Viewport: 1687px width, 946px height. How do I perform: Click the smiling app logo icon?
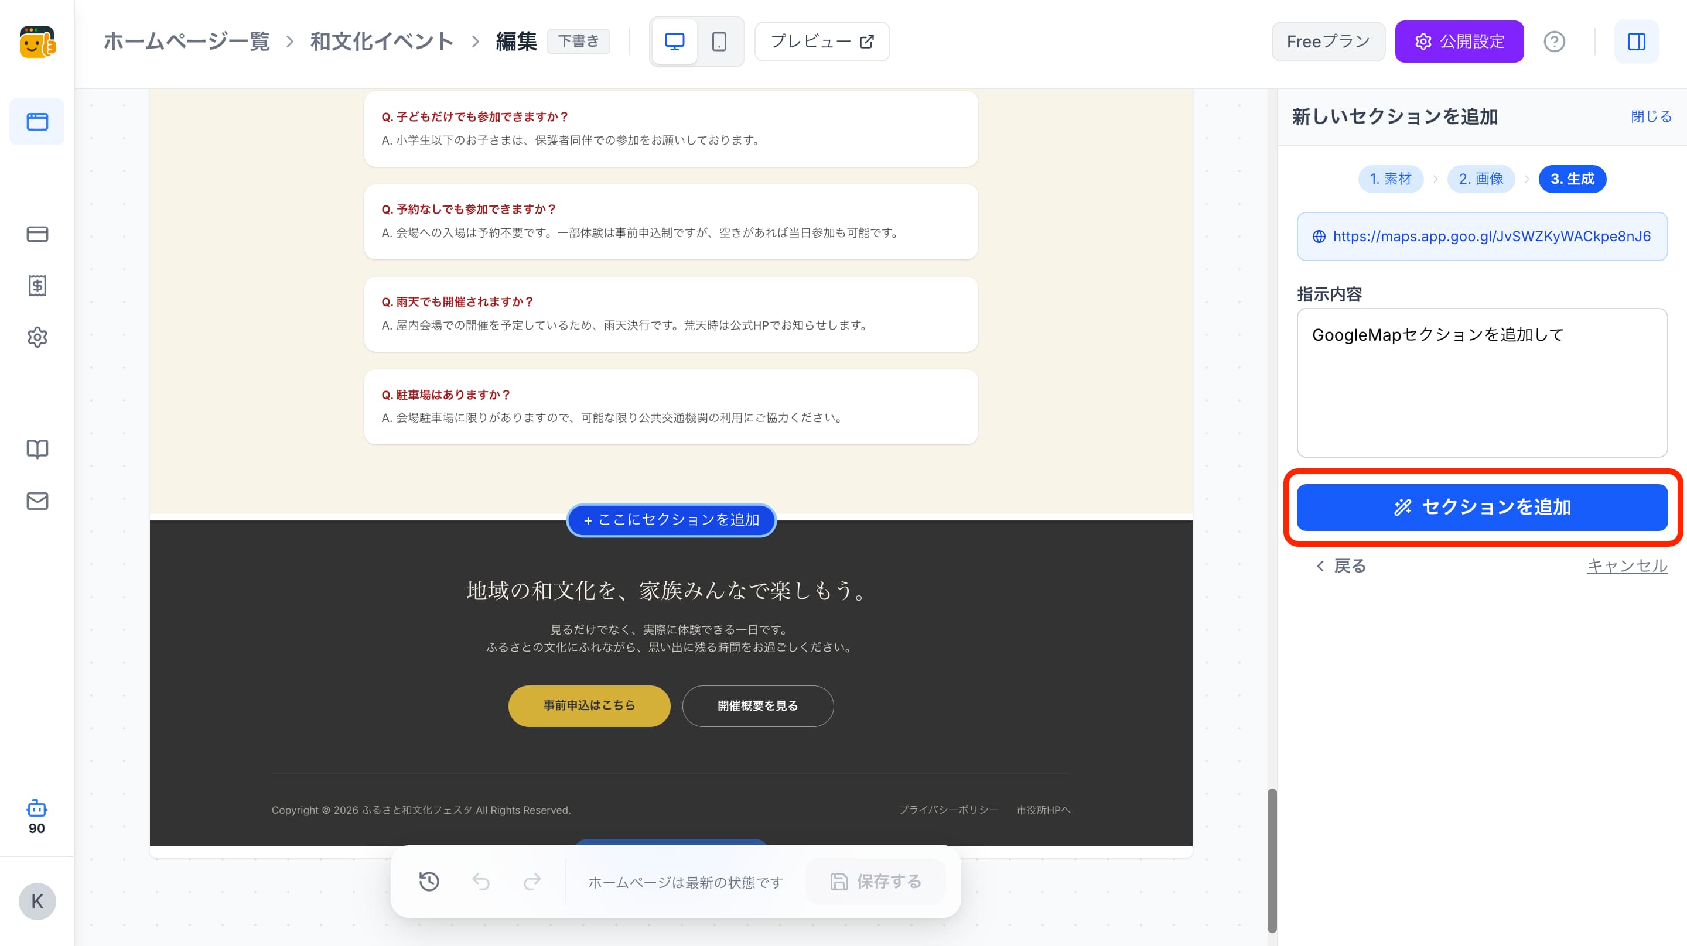coord(37,42)
